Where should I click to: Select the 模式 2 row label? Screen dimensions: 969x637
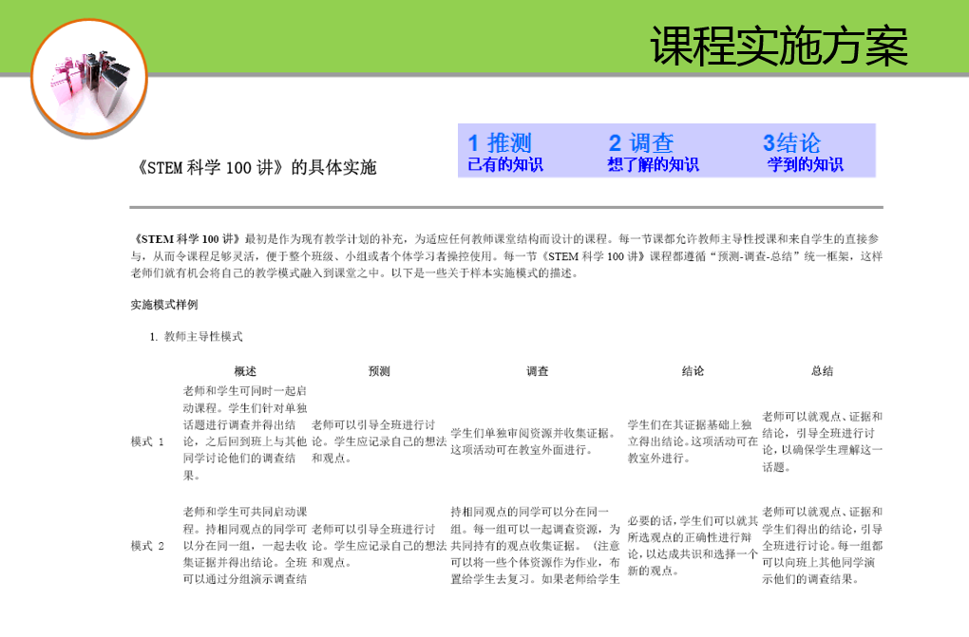[x=147, y=546]
